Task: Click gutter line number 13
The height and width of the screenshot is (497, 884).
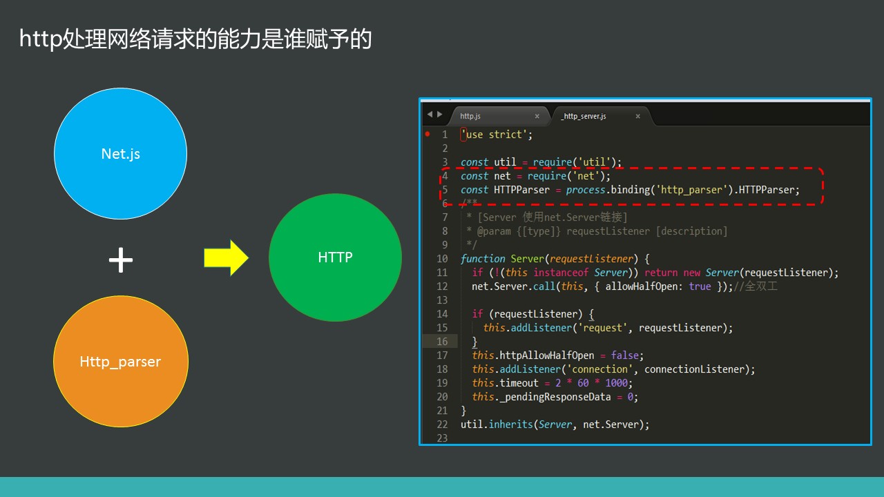Action: point(442,300)
